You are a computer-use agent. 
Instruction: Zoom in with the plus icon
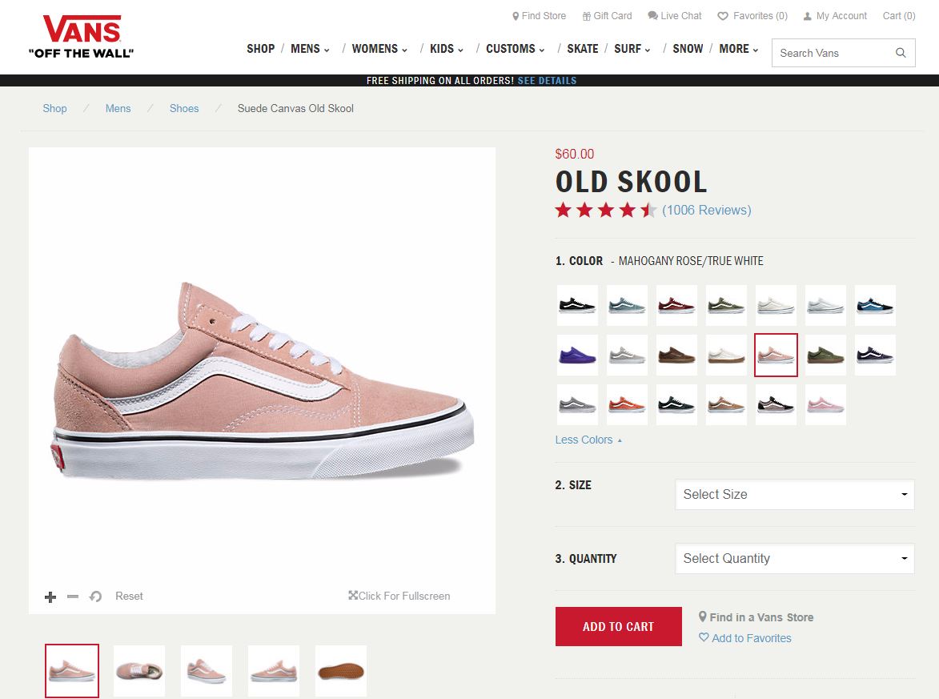50,597
